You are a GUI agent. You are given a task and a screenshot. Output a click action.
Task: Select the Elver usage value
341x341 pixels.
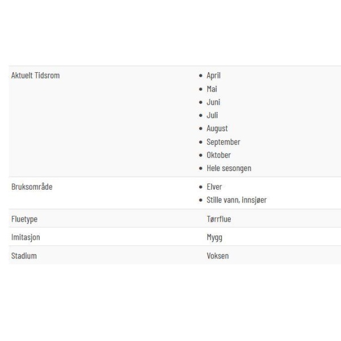(x=214, y=187)
